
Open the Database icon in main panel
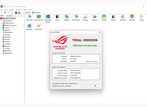coord(29,27)
